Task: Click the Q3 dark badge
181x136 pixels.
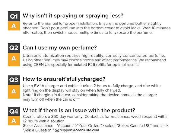Action: point(14,80)
